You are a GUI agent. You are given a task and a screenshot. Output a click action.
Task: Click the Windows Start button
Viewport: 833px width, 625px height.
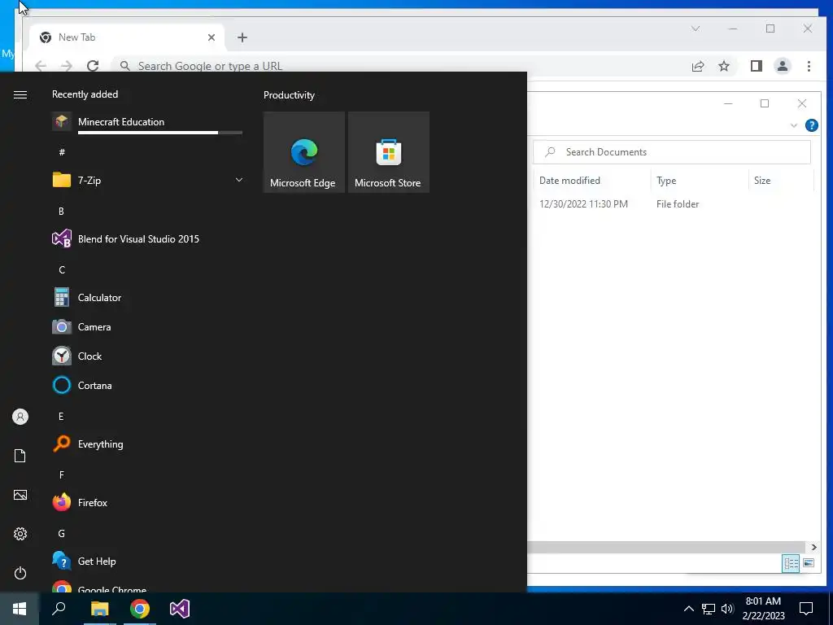click(20, 609)
